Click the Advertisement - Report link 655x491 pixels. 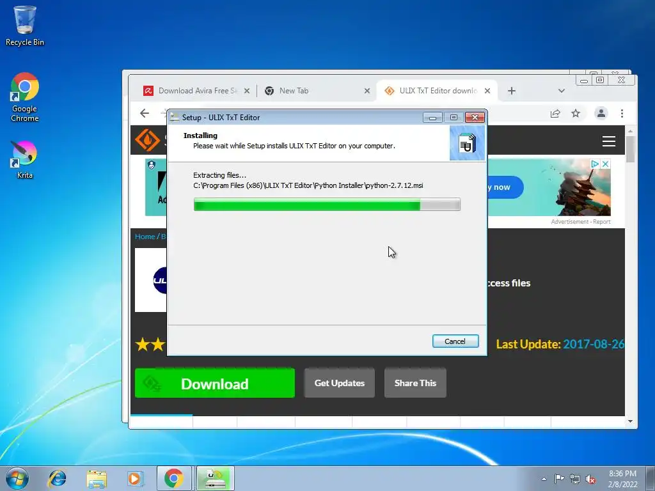pyautogui.click(x=581, y=222)
